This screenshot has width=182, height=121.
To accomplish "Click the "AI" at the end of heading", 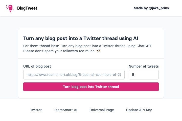I will (135, 38).
